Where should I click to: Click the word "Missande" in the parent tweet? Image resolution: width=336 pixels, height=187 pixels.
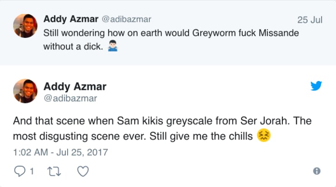[279, 34]
